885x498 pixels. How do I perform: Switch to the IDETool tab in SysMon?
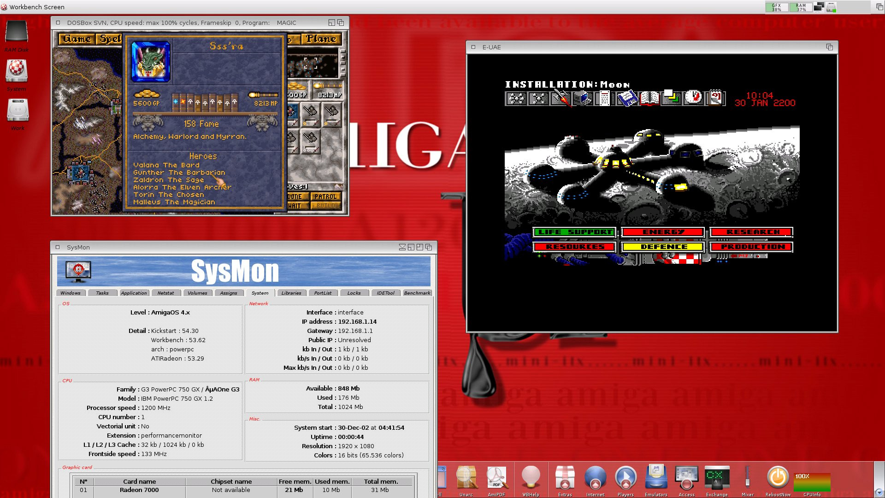385,293
